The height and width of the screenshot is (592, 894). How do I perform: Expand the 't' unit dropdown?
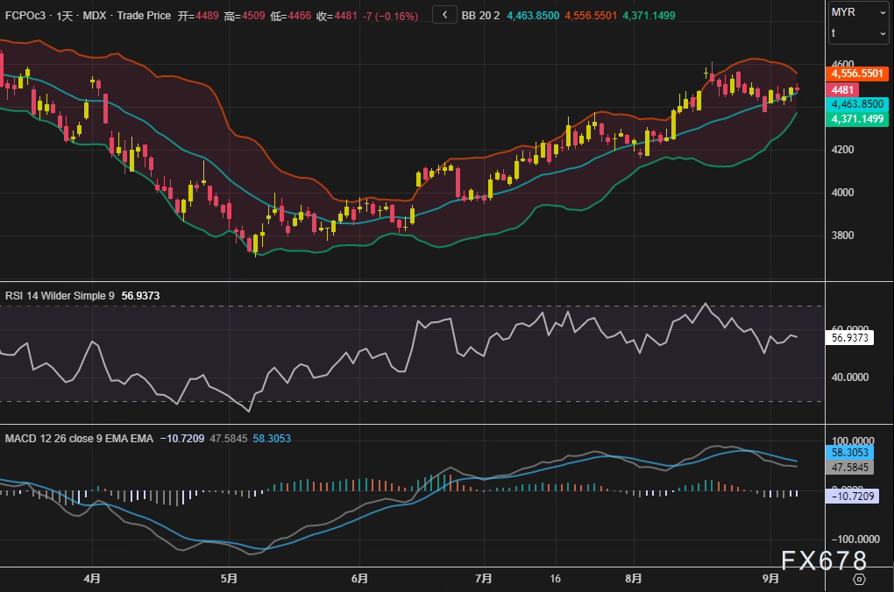[x=858, y=33]
